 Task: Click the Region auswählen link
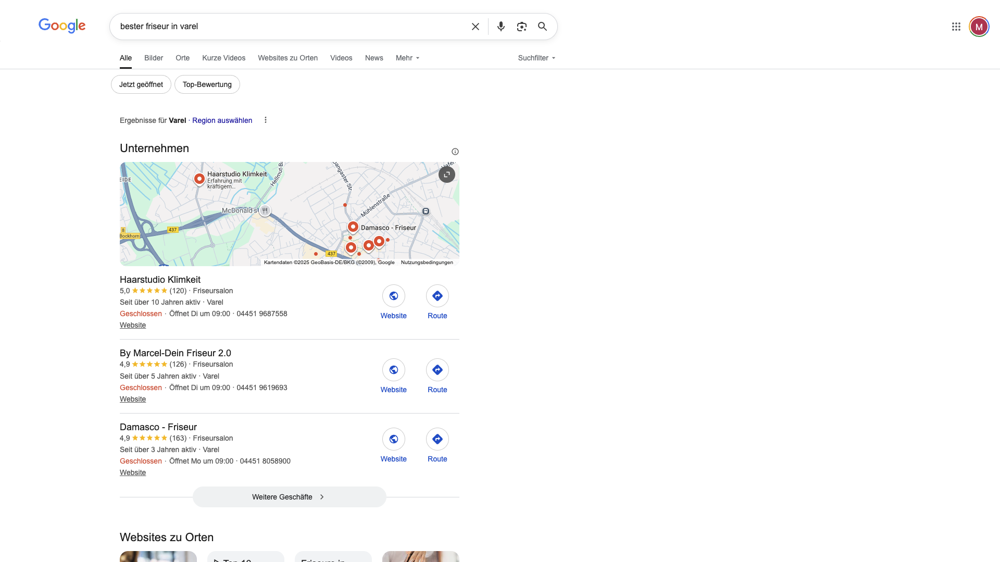point(222,120)
